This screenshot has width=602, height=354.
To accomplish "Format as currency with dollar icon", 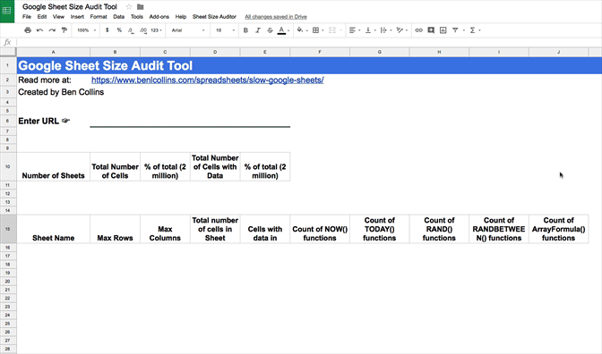I will coord(107,30).
